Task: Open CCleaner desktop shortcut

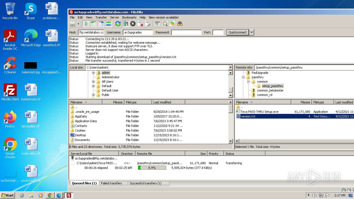Action: [x=10, y=65]
